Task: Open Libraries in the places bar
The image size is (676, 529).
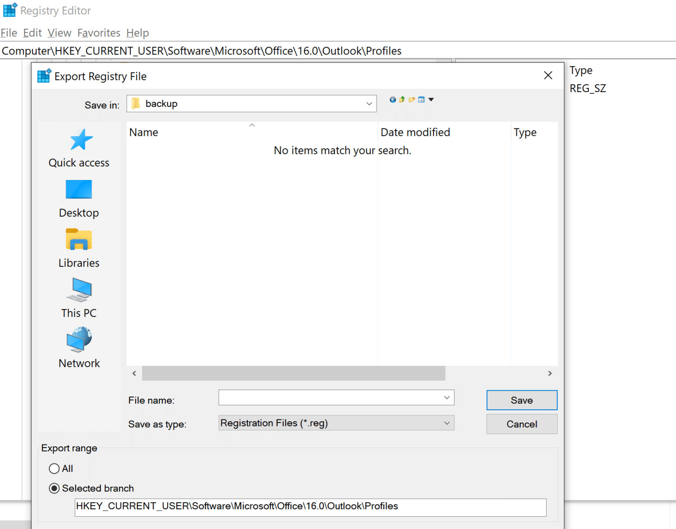Action: (79, 249)
